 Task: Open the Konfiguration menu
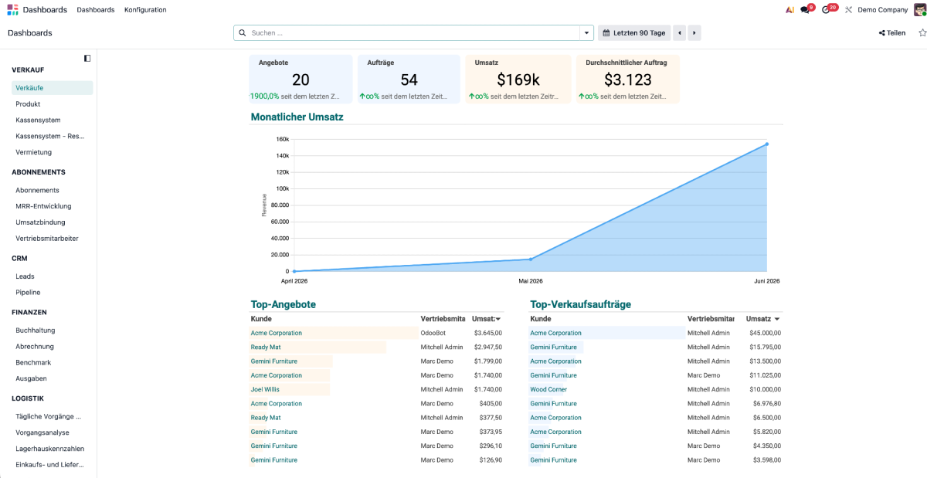(x=145, y=10)
